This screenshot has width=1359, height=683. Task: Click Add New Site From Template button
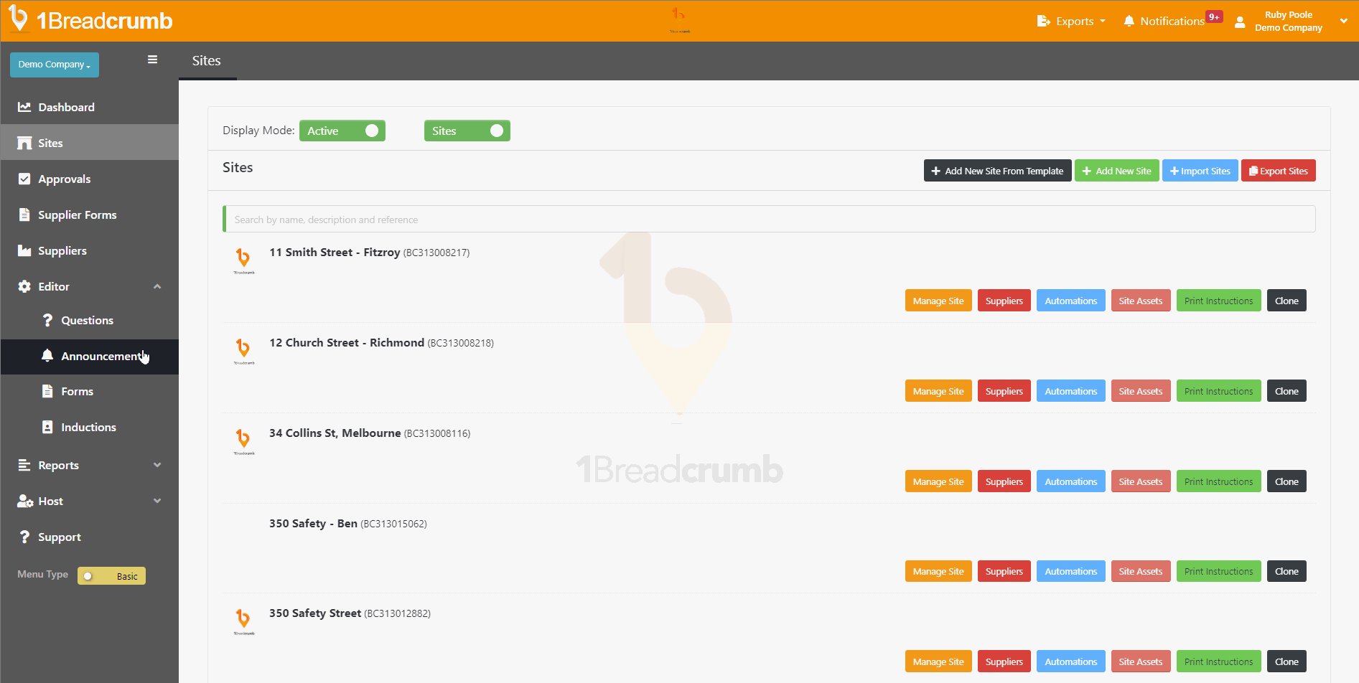997,171
